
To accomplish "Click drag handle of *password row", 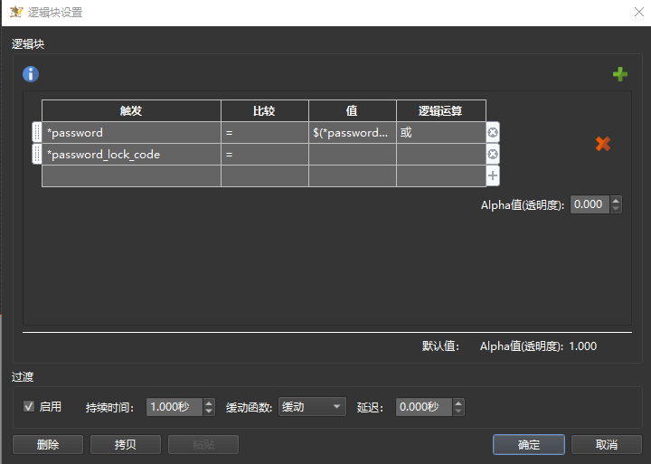I will tap(37, 133).
